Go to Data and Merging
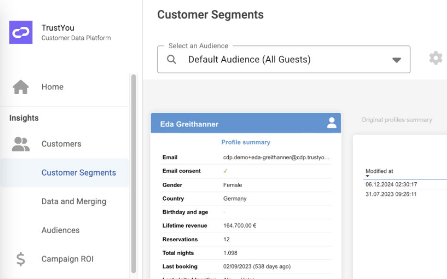The height and width of the screenshot is (279, 447). 74,201
